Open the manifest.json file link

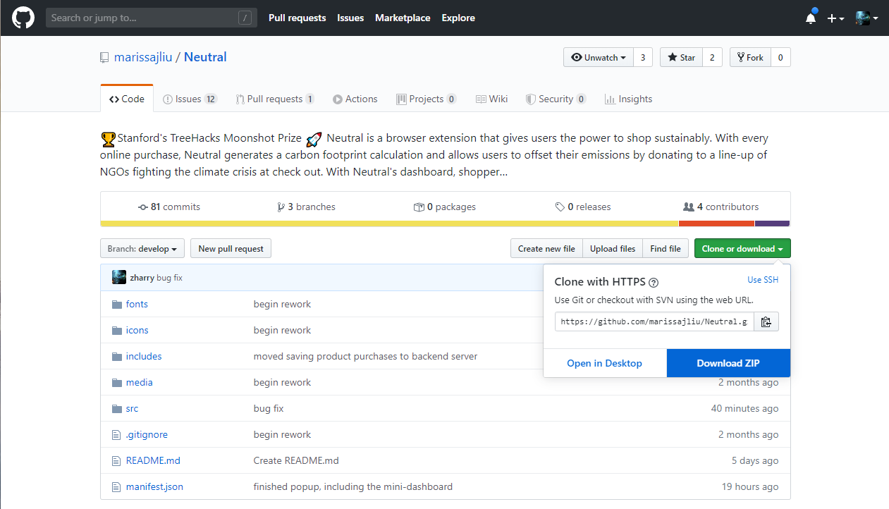pos(154,487)
